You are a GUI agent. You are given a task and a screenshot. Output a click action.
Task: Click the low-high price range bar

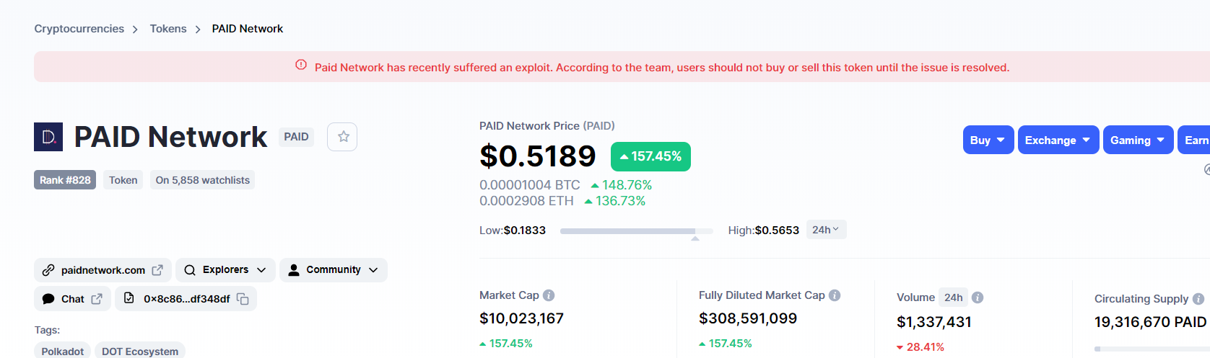[636, 231]
